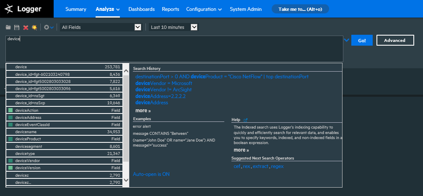Viewport: 423px width, 196px height.
Task: Click the load saved search folder icon
Action: click(8, 27)
